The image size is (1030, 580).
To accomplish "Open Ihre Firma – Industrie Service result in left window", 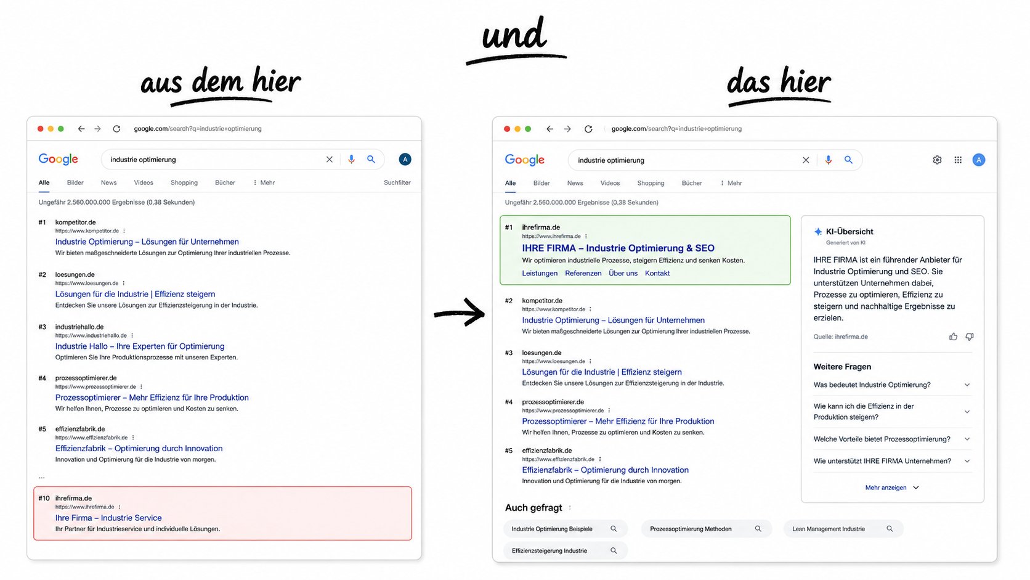I will click(108, 518).
